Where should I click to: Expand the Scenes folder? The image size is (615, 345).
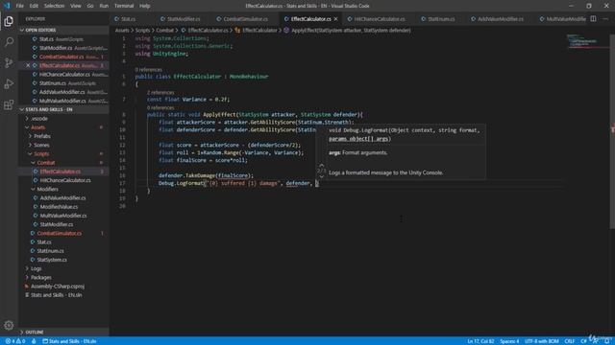tap(41, 145)
